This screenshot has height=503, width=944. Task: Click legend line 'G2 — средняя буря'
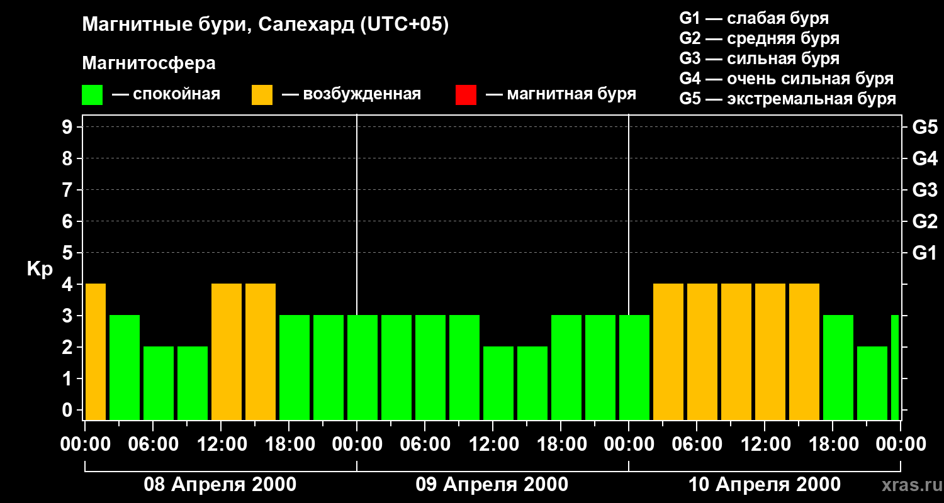coord(760,38)
